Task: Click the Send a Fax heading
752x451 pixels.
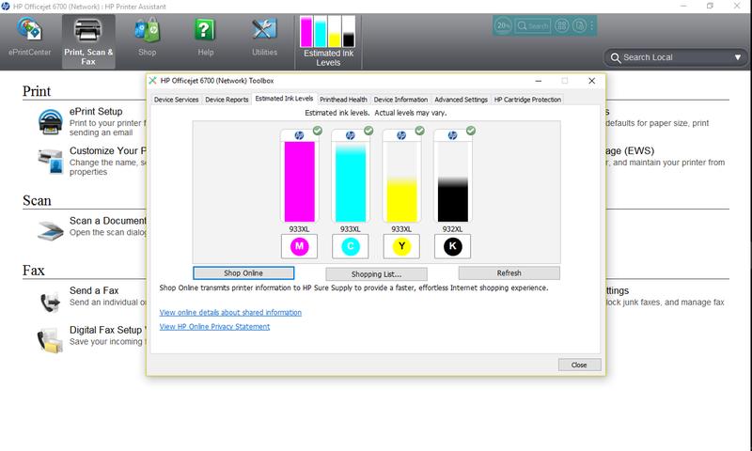Action: pos(94,290)
